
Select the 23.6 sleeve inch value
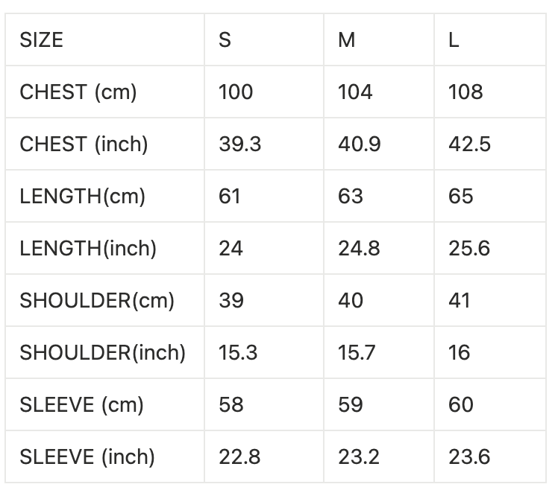click(469, 456)
